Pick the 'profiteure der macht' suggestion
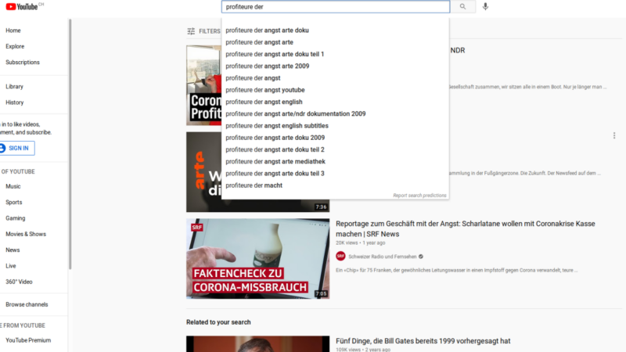626x352 pixels. click(x=336, y=185)
